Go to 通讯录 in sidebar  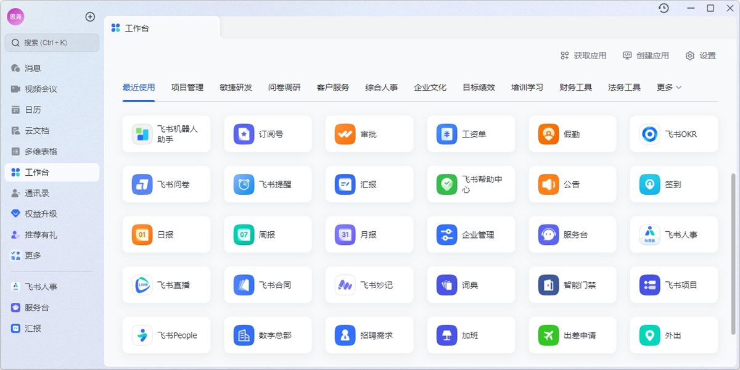point(52,193)
